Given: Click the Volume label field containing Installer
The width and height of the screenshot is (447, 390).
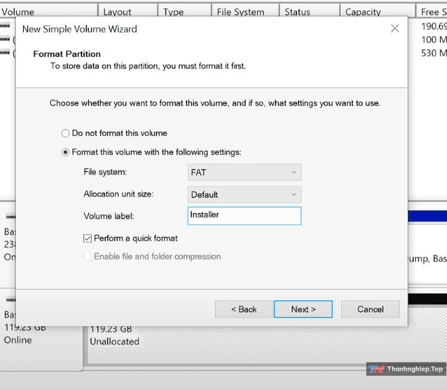Looking at the screenshot, I should coord(244,215).
